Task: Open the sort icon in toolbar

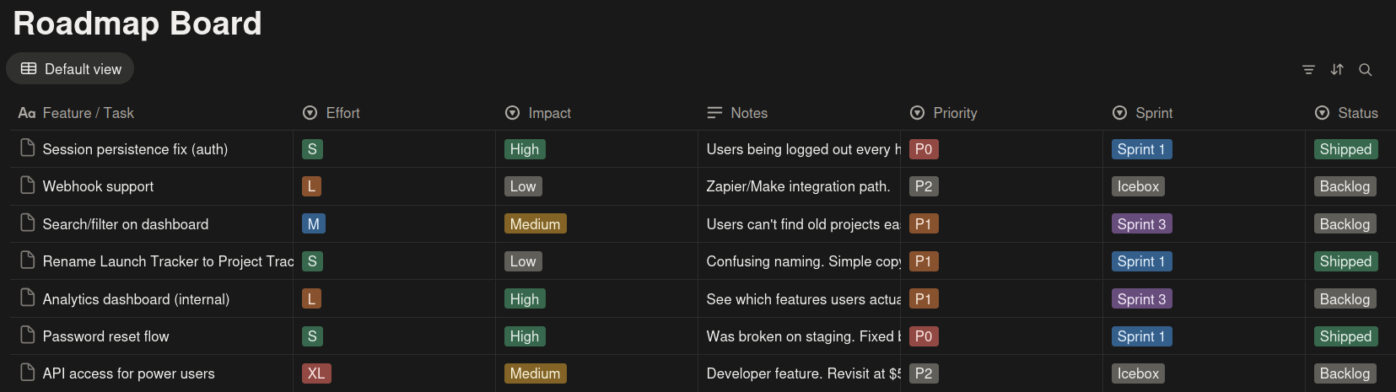Action: (1337, 70)
